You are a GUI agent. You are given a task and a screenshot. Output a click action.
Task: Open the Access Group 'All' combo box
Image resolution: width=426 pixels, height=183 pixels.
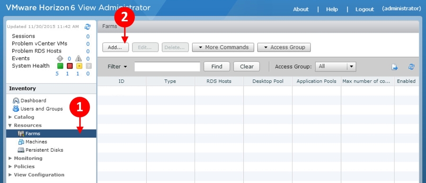tap(336, 67)
